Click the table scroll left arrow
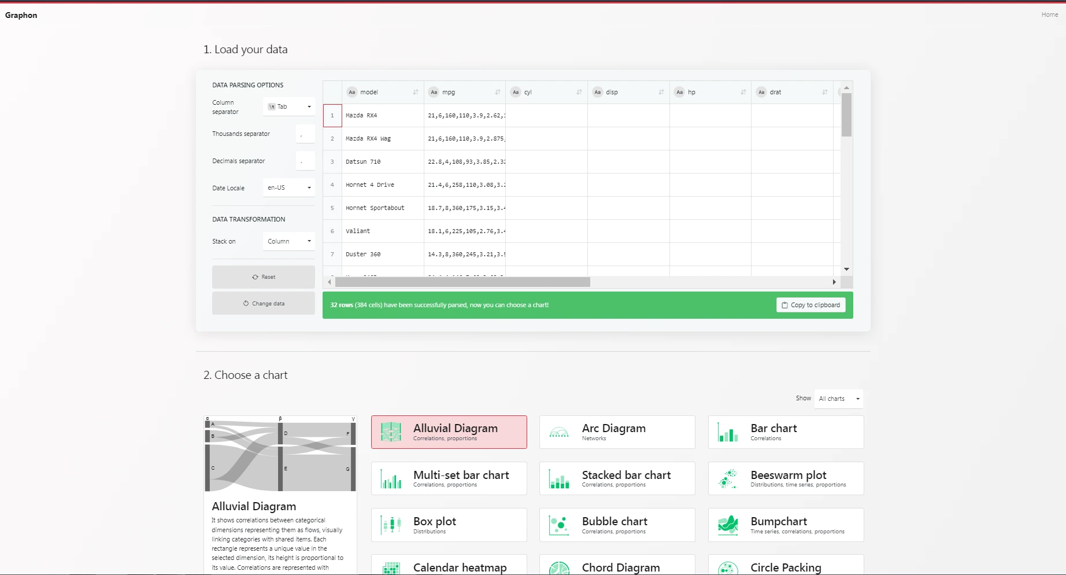The image size is (1066, 575). pyautogui.click(x=330, y=282)
